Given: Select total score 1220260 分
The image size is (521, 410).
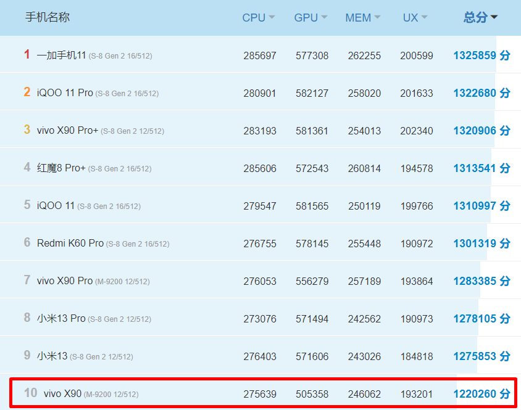Looking at the screenshot, I should [481, 394].
